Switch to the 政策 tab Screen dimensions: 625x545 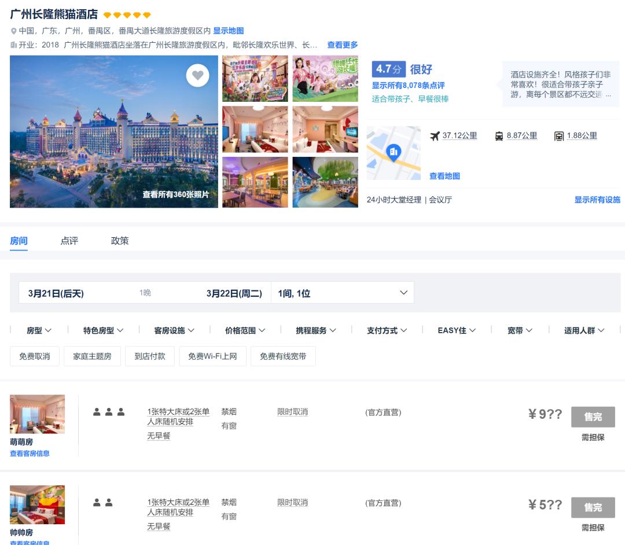pyautogui.click(x=120, y=241)
